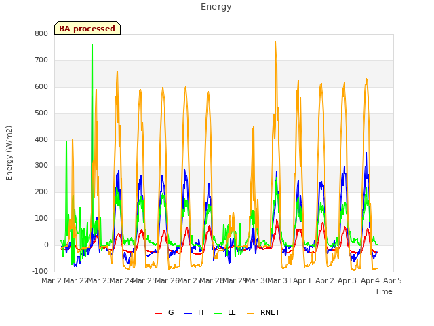Click the Apr 5 x-axis date label
Viewport: 434px width, 326px height.
coord(393,280)
